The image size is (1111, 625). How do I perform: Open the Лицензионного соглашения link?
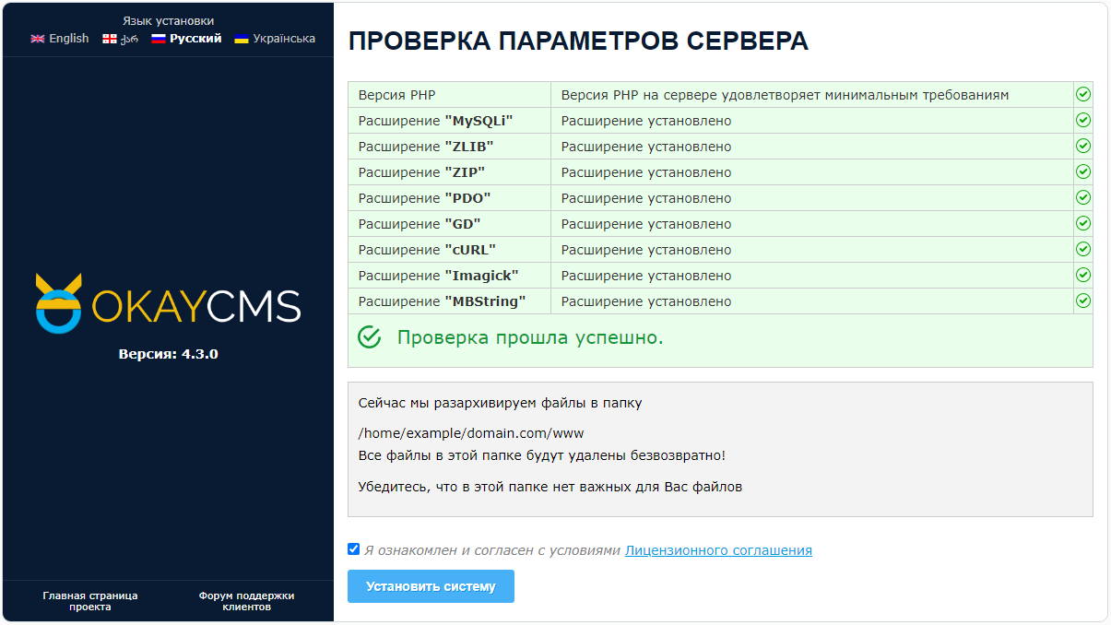tap(718, 549)
